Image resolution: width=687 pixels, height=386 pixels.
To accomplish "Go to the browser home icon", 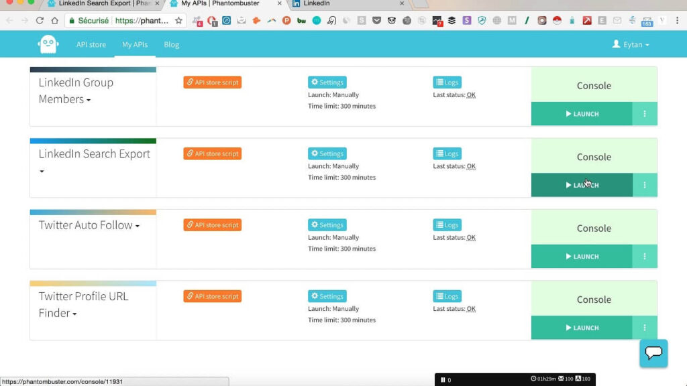I will coord(55,21).
